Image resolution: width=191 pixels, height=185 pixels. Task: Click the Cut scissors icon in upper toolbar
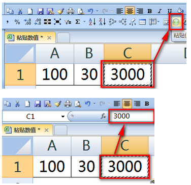coord(20,11)
